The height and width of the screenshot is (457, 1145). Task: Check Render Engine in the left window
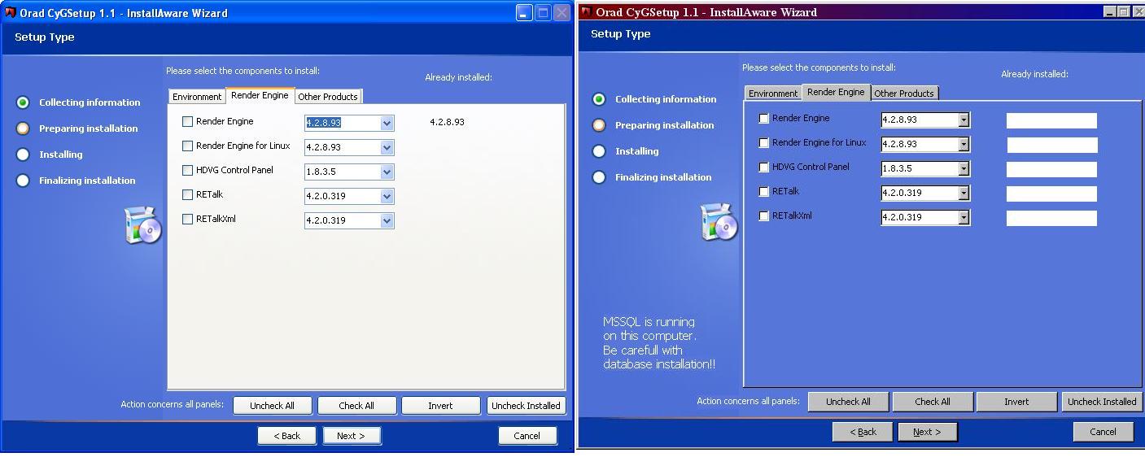[x=188, y=122]
